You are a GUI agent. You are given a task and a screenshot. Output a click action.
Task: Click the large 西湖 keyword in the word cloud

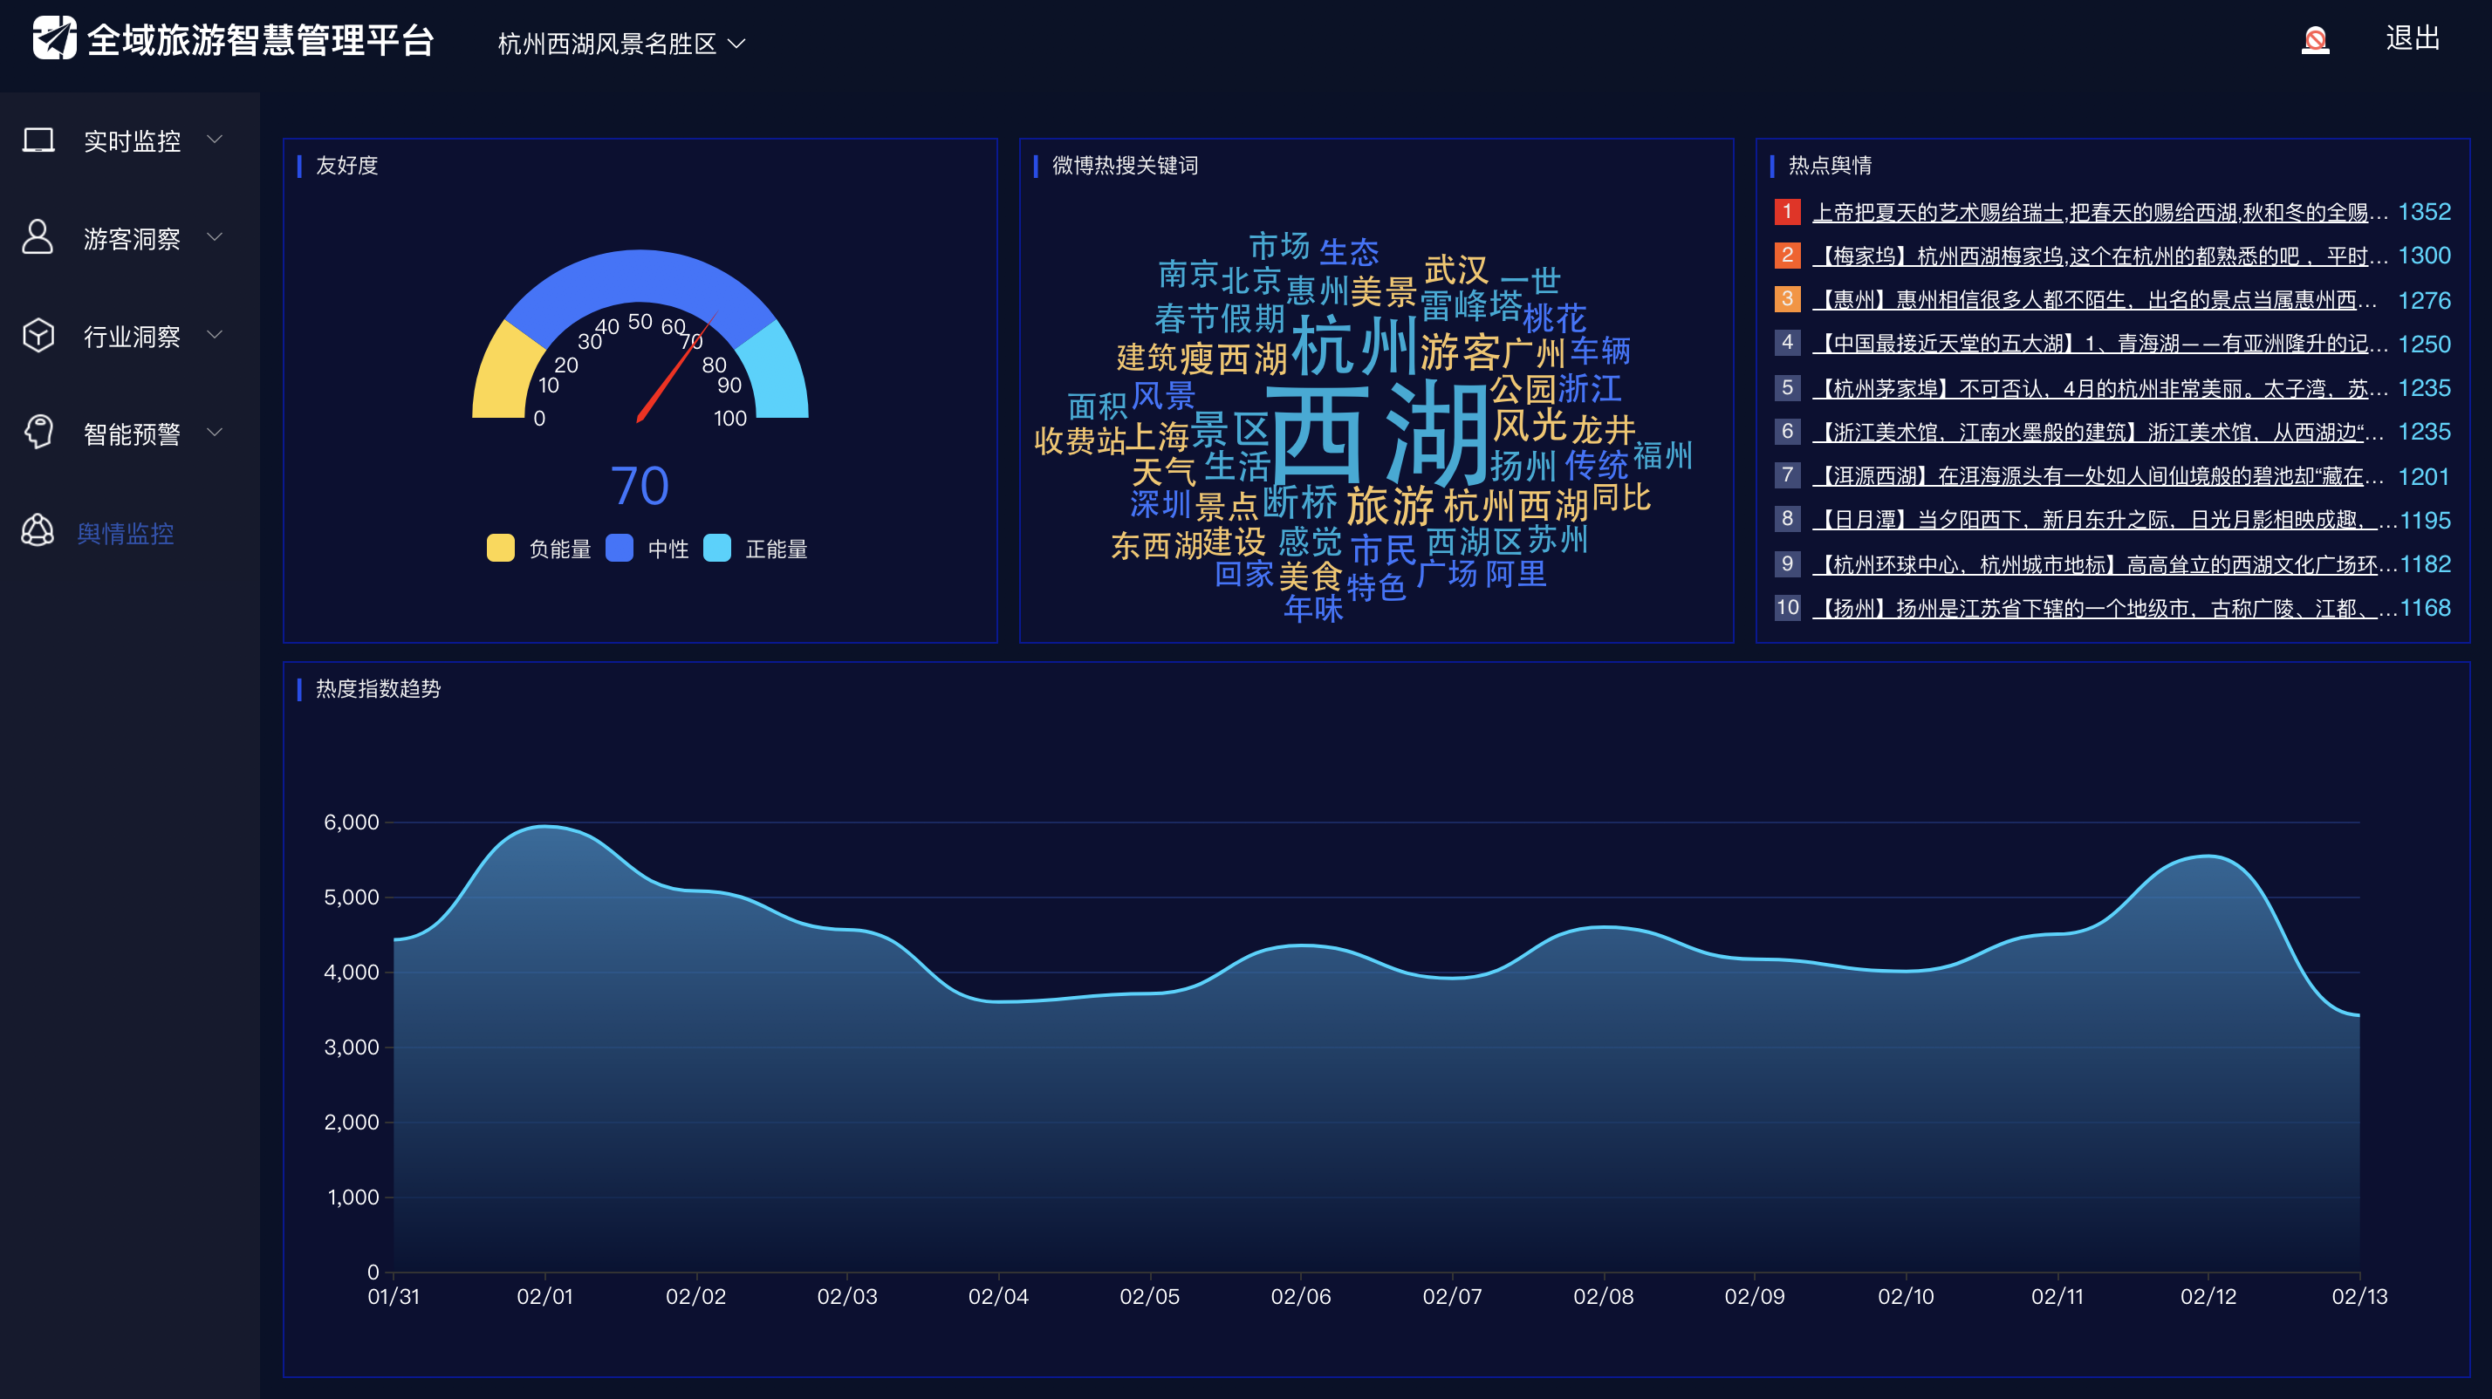pos(1378,434)
